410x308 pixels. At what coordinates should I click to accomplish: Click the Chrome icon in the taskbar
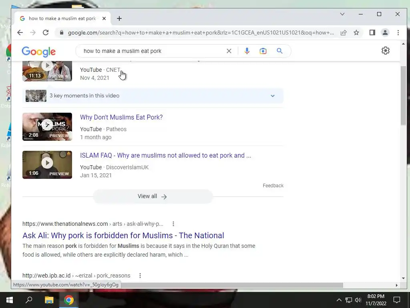(x=69, y=300)
